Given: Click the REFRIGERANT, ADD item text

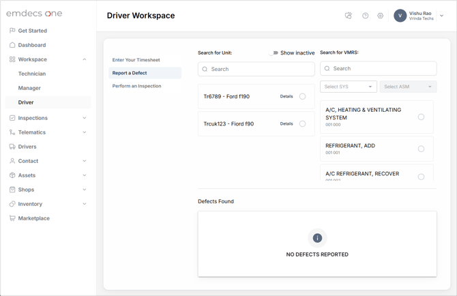Looking at the screenshot, I should pyautogui.click(x=350, y=146).
